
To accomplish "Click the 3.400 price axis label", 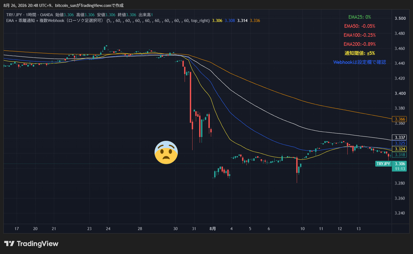I will (x=400, y=93).
